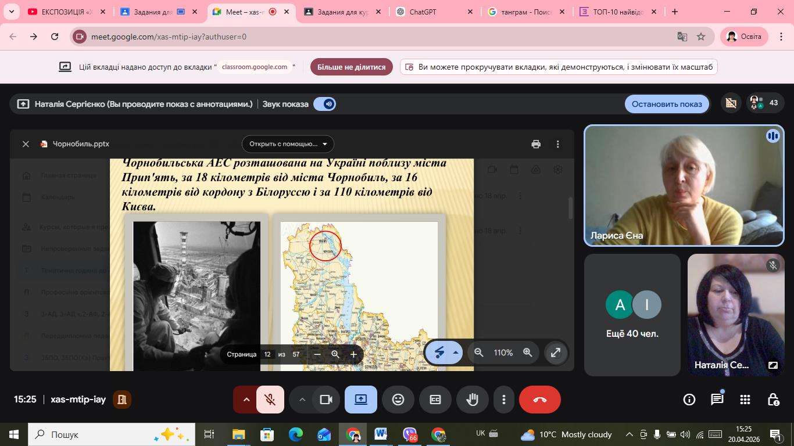Click the 'Остановить показ' button

point(667,104)
